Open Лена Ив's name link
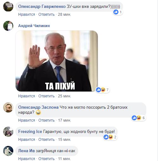Image resolution: width=158 pixels, height=161 pixels. 27,151
